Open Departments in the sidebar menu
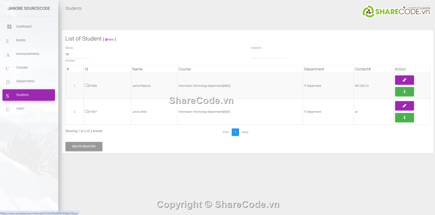The width and height of the screenshot is (435, 215). coord(25,81)
